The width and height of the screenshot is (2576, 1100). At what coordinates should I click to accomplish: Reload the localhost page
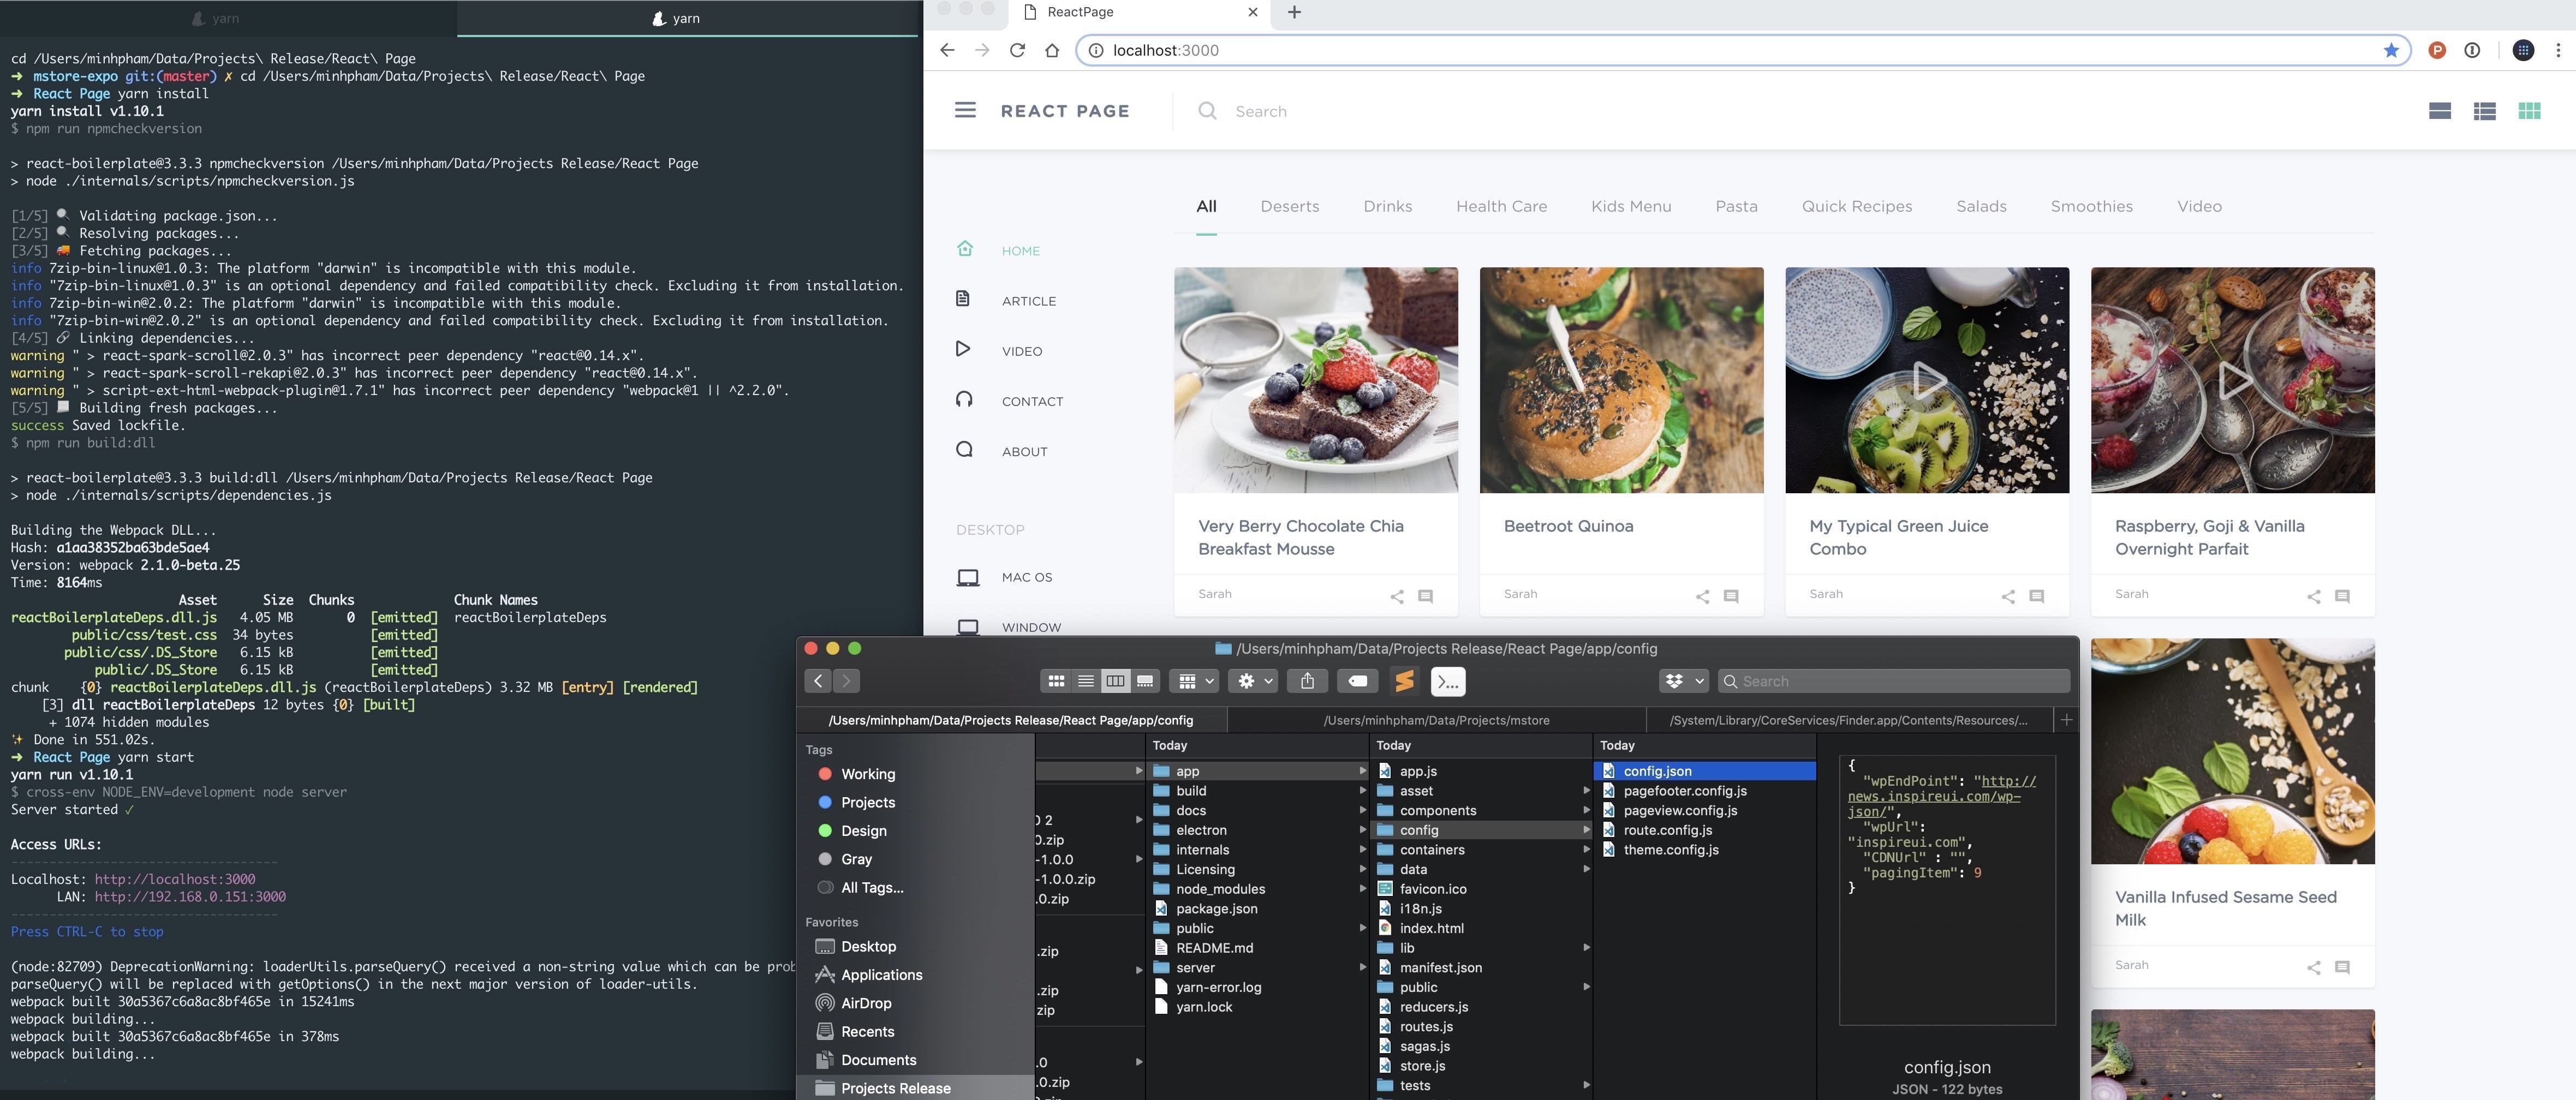click(x=1017, y=50)
